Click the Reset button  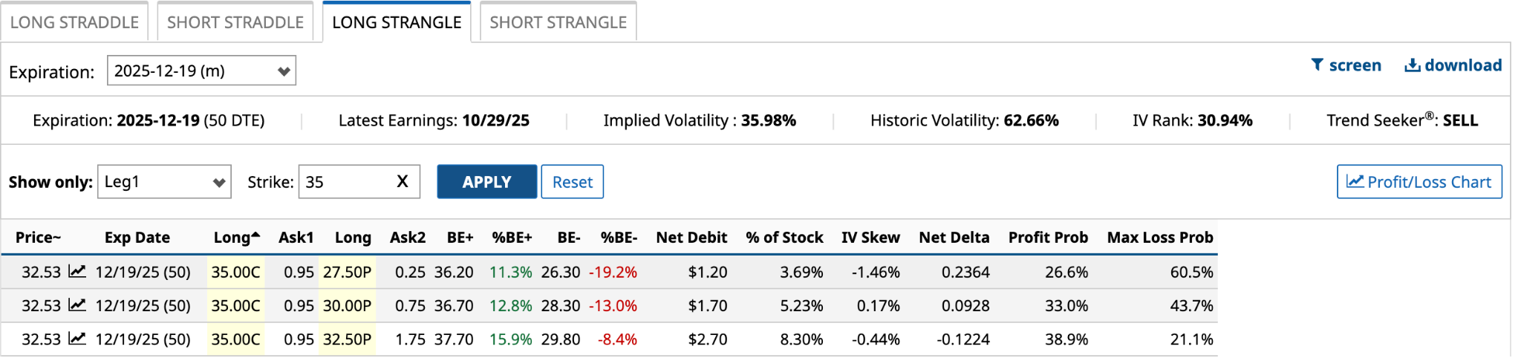click(572, 182)
